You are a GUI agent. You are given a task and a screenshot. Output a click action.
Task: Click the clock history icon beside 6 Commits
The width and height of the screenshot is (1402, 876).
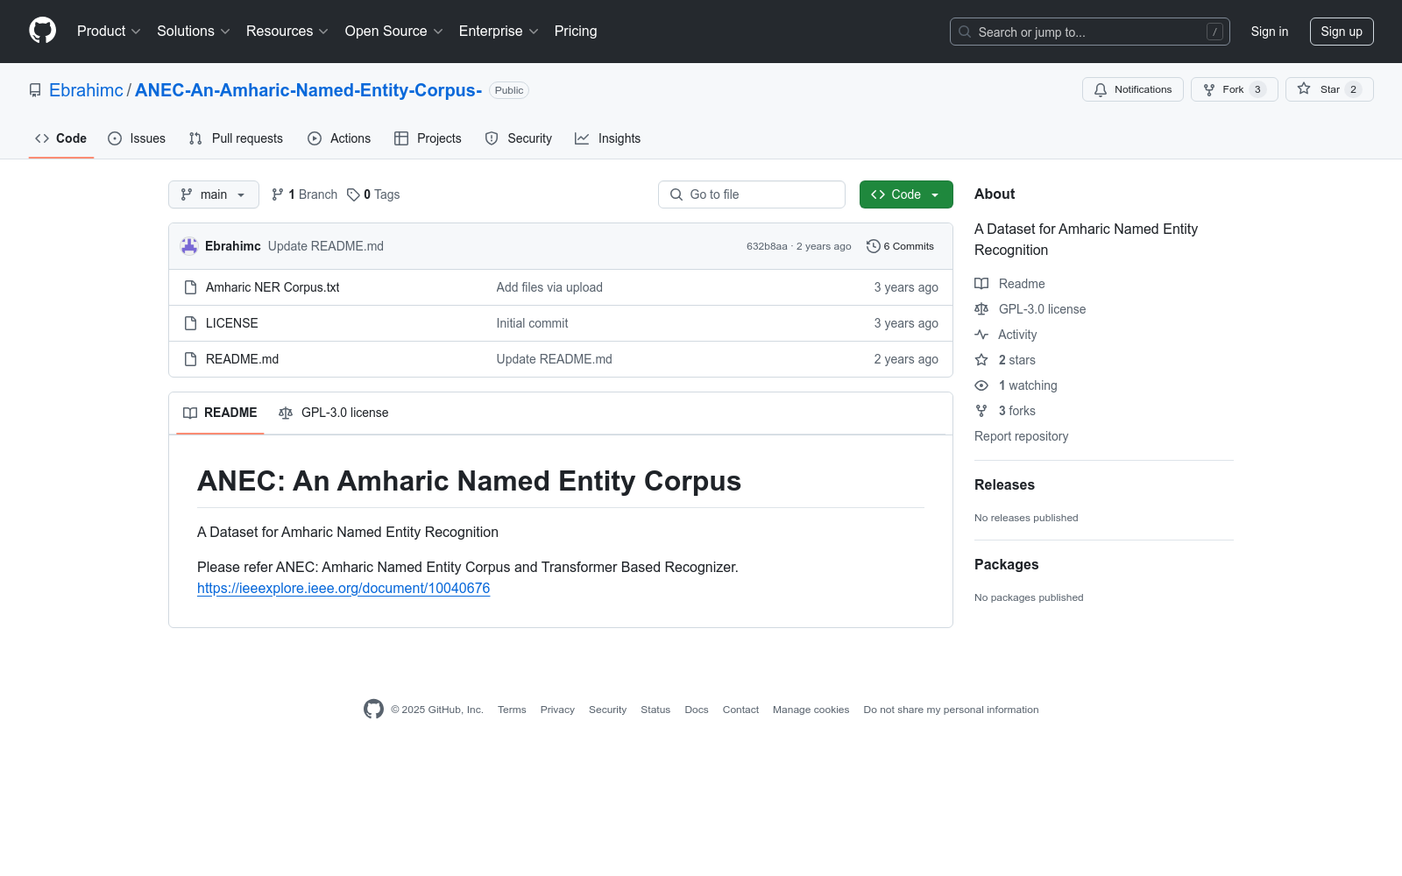click(x=873, y=246)
